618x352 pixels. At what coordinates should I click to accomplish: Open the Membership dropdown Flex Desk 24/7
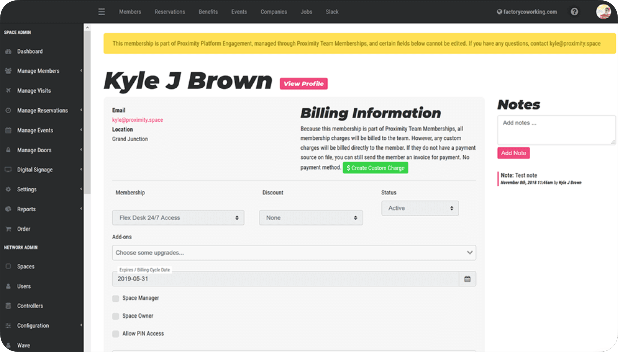(x=178, y=218)
